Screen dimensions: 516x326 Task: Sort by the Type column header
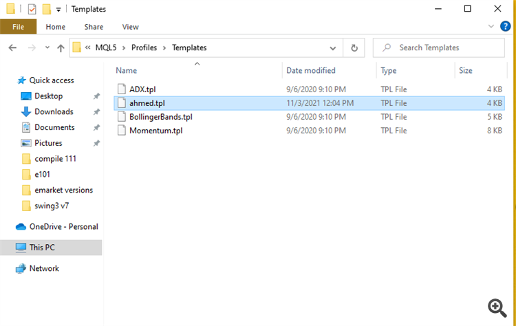(388, 71)
